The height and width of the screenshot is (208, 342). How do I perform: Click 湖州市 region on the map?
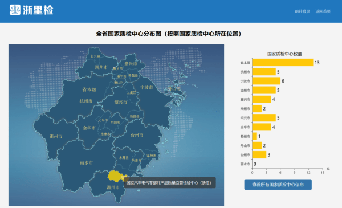tap(101, 67)
